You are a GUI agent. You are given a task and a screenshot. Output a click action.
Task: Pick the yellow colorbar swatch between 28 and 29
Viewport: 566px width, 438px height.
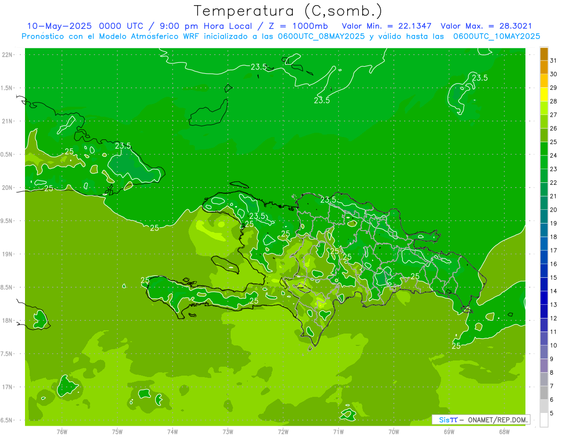pos(544,94)
